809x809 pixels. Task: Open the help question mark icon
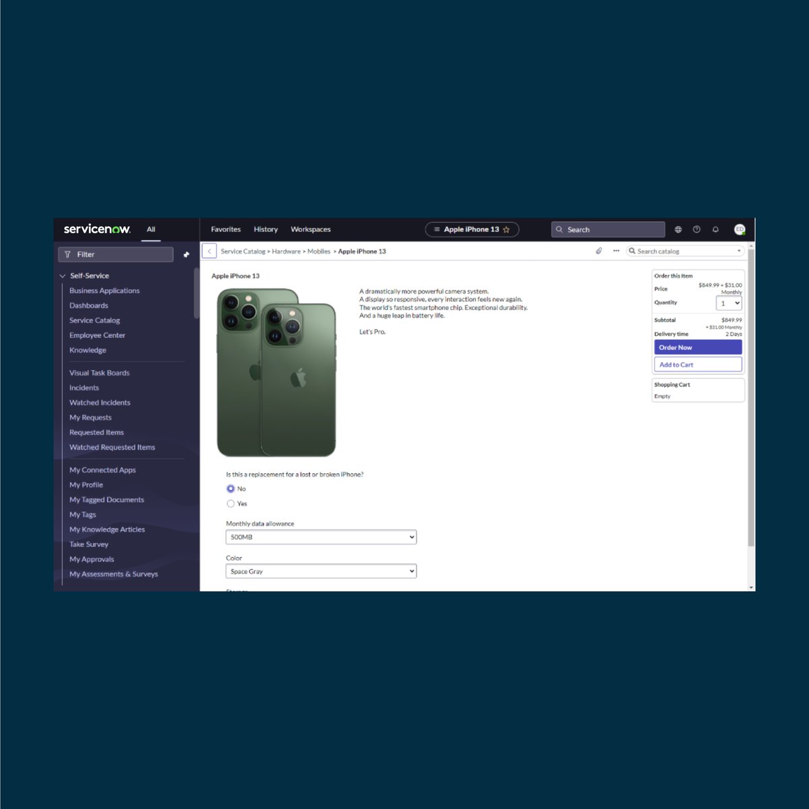click(x=696, y=229)
